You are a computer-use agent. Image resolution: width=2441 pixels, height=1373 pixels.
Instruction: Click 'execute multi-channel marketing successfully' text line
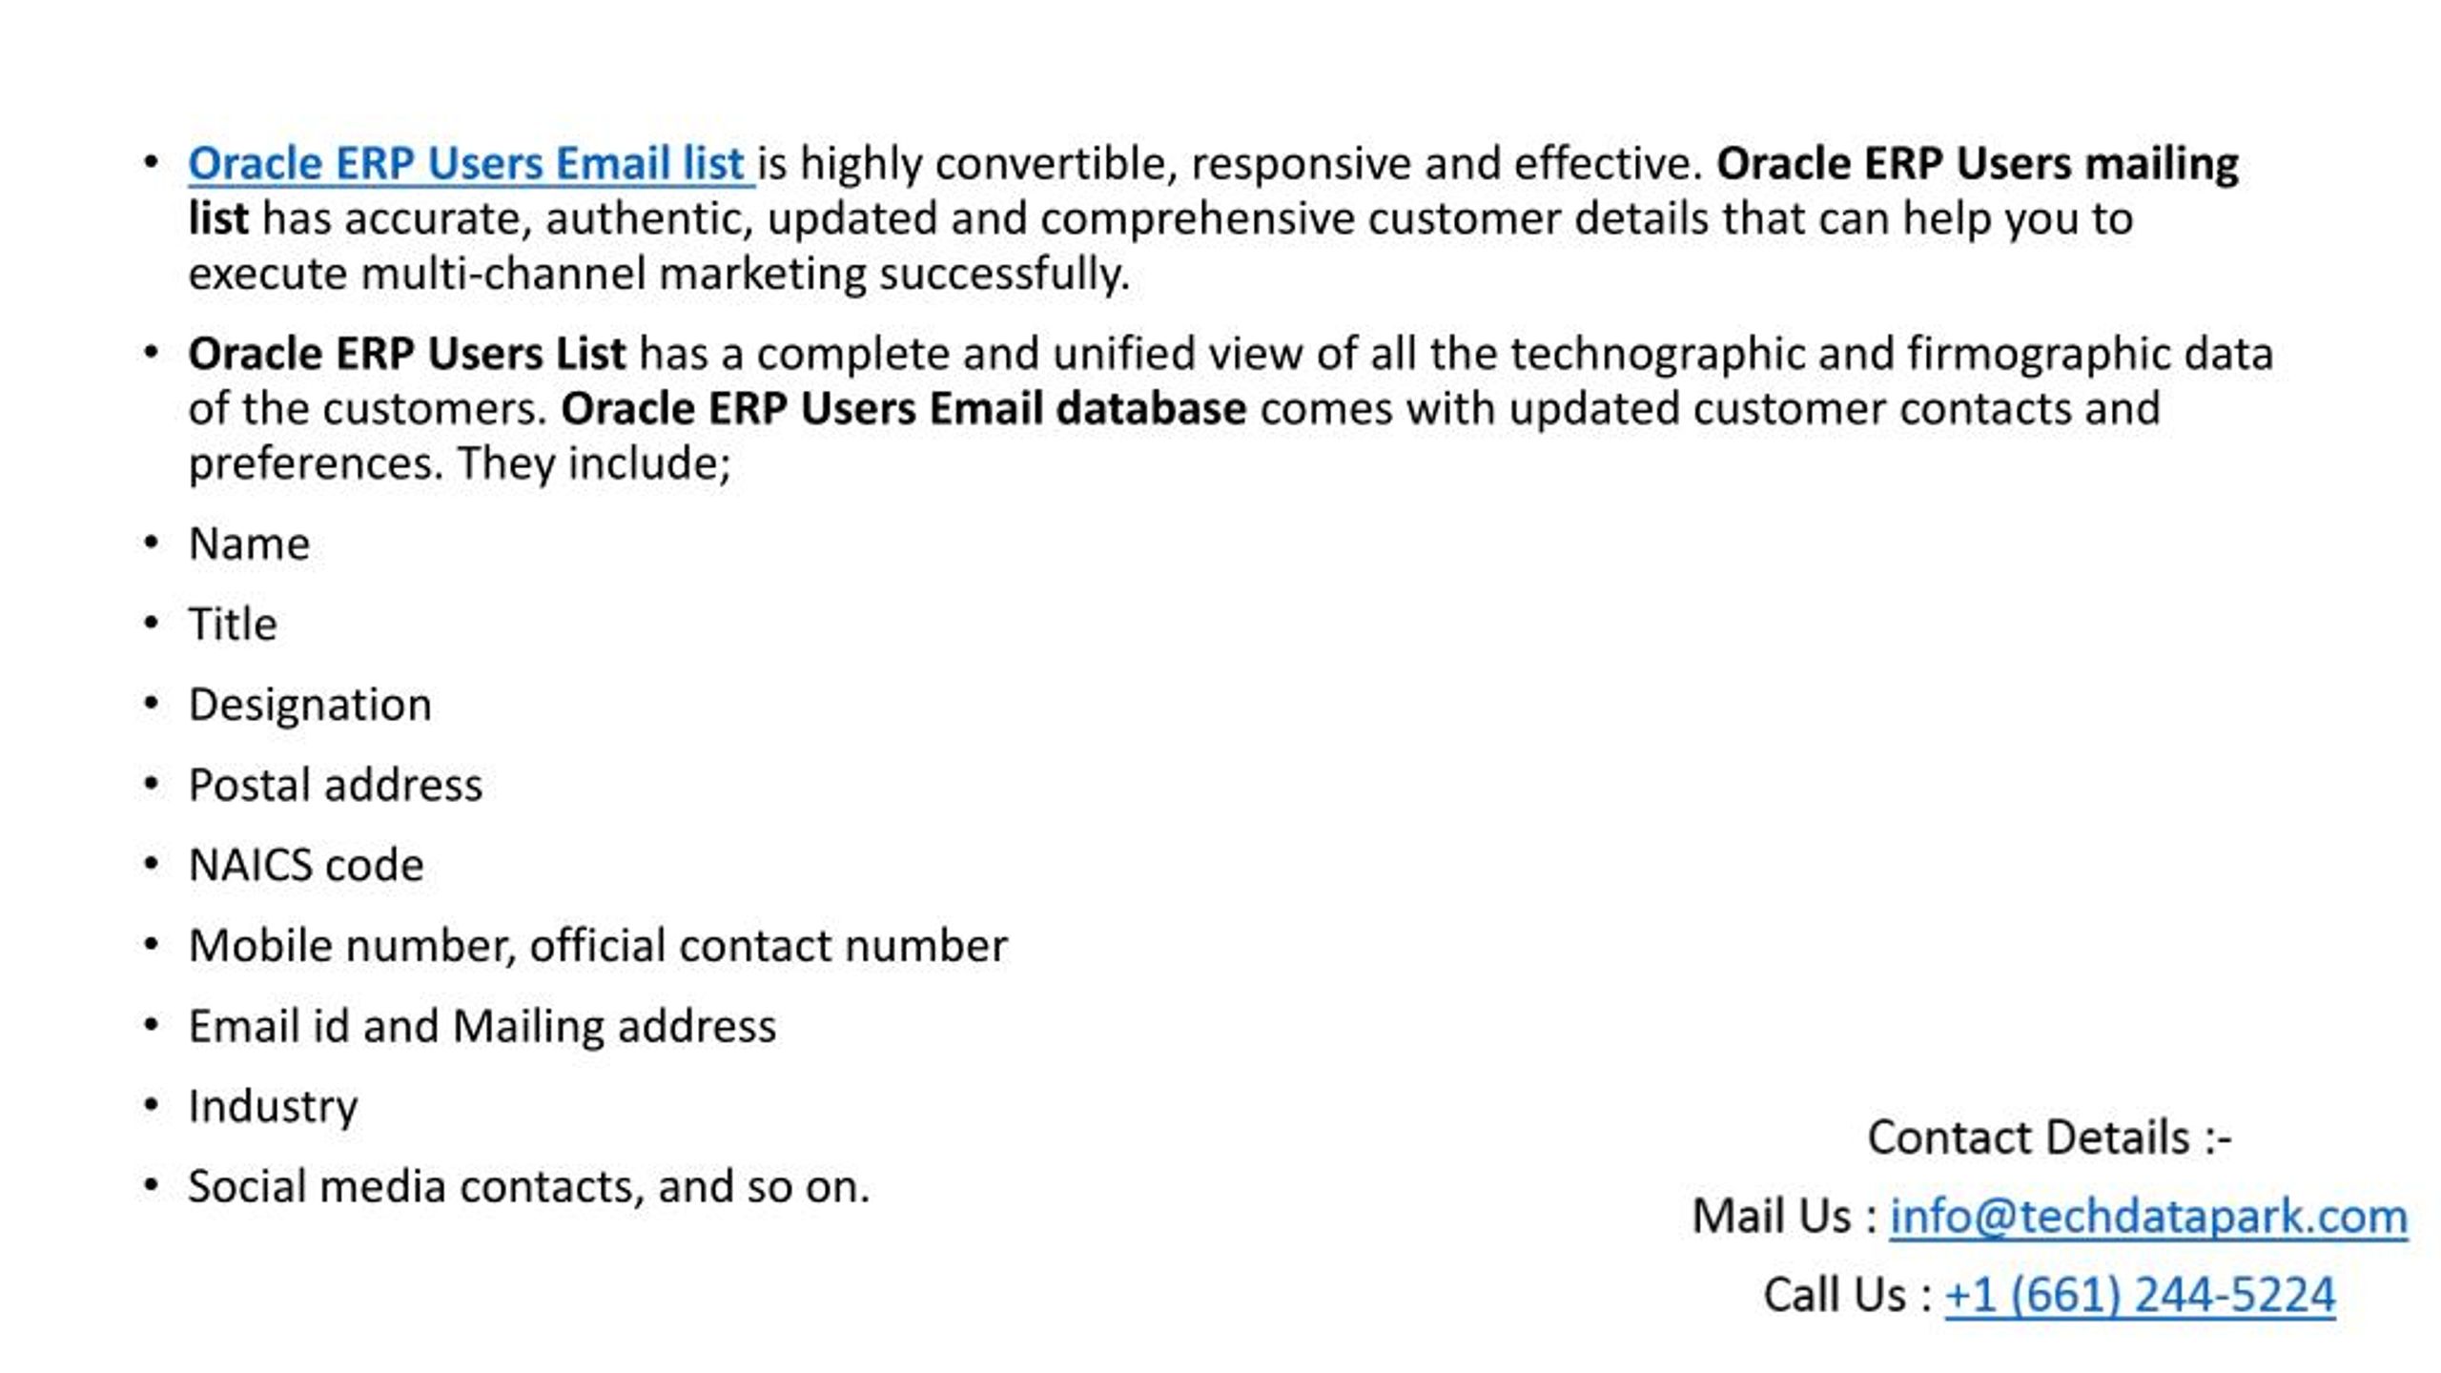659,276
